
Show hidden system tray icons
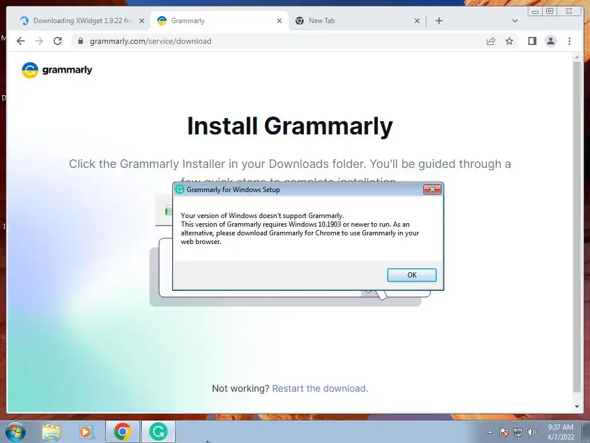(490, 432)
